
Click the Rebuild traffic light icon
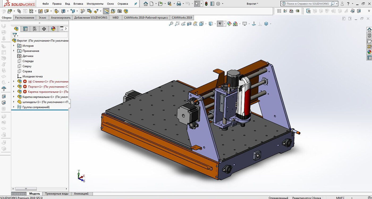[206, 4]
